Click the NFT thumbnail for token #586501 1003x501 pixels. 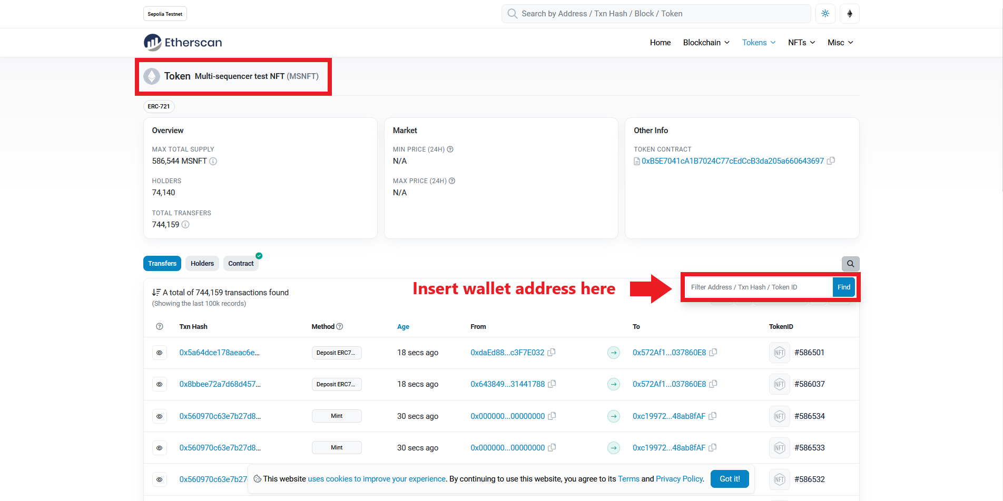779,353
